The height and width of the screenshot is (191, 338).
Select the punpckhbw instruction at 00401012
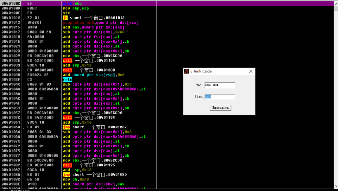click(x=101, y=22)
